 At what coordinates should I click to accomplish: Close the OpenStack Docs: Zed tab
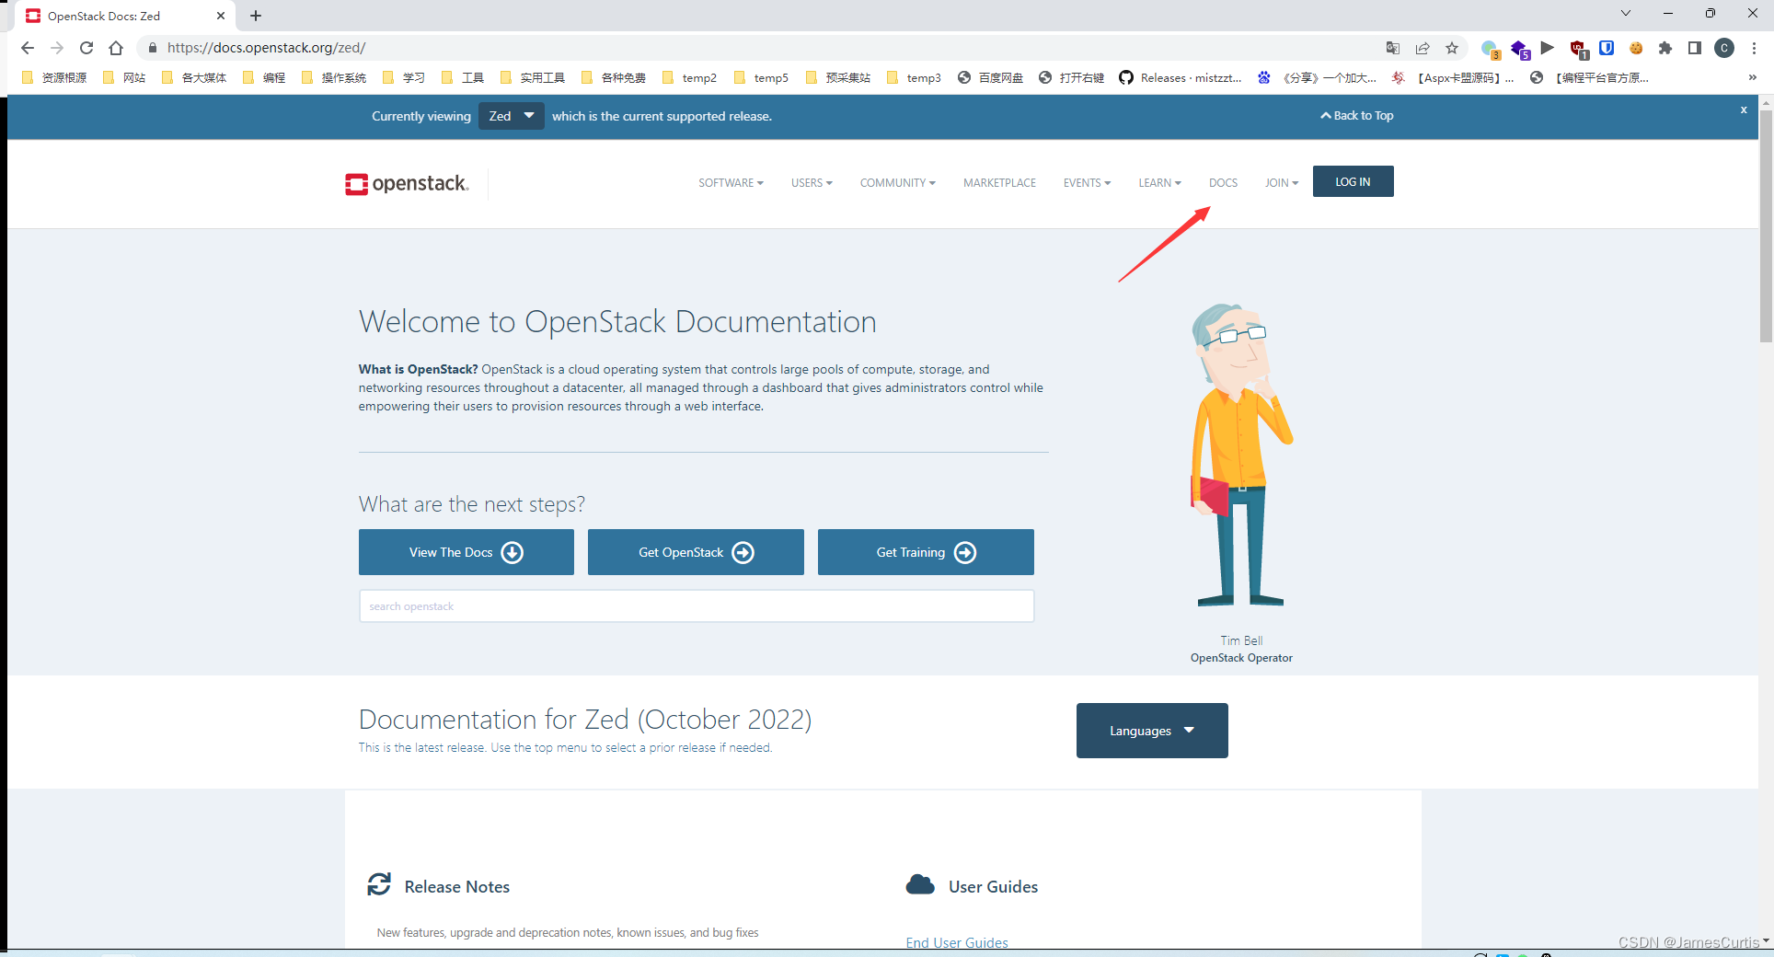(x=221, y=16)
